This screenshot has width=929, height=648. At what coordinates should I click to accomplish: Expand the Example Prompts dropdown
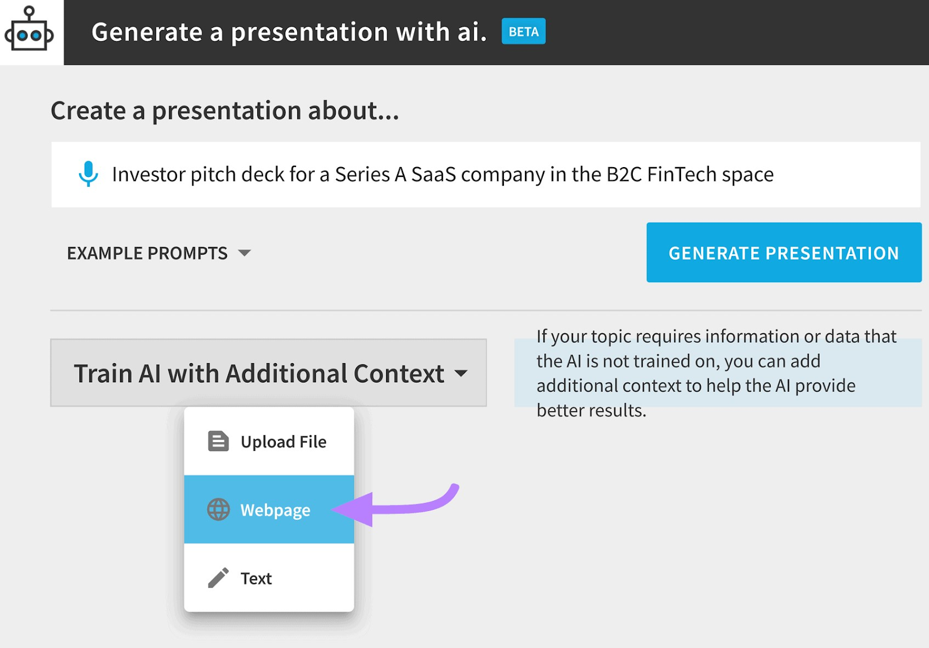(x=147, y=253)
